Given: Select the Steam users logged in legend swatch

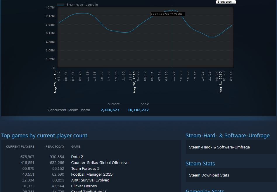Looking at the screenshot, I should tap(60, 5).
